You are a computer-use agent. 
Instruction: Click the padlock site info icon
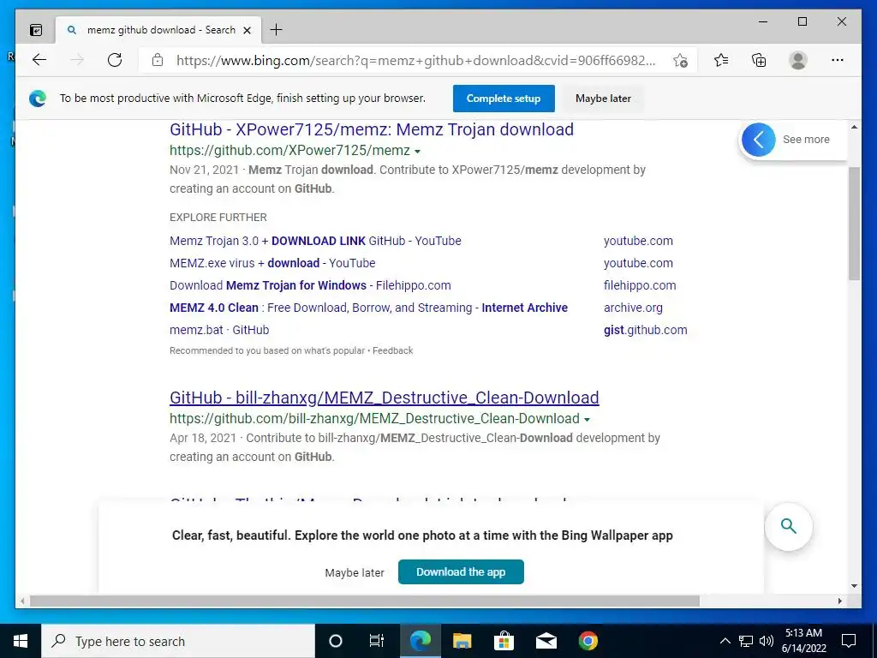(158, 60)
